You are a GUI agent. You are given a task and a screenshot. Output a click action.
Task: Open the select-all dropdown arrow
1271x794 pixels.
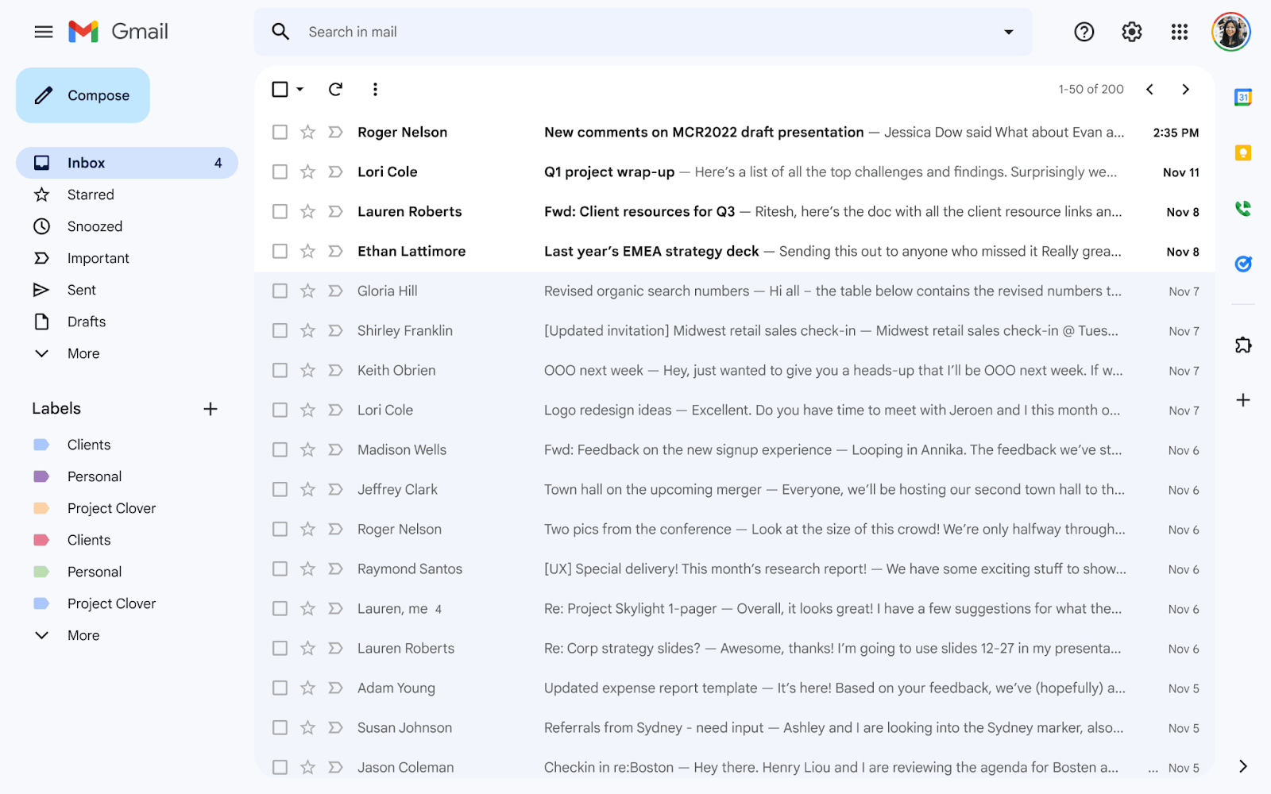tap(298, 89)
